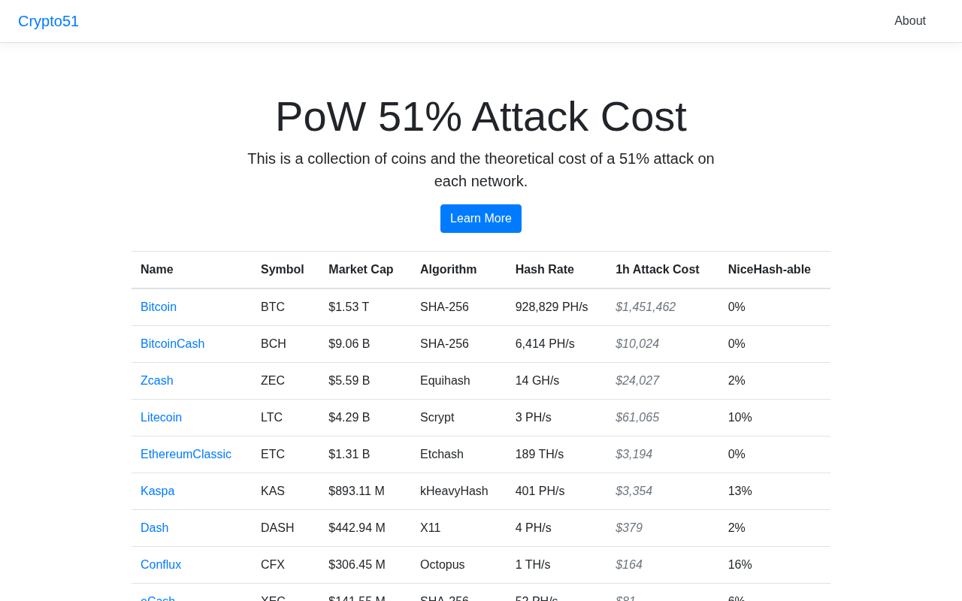This screenshot has width=962, height=601.
Task: Click the Learn More button
Action: pos(481,219)
